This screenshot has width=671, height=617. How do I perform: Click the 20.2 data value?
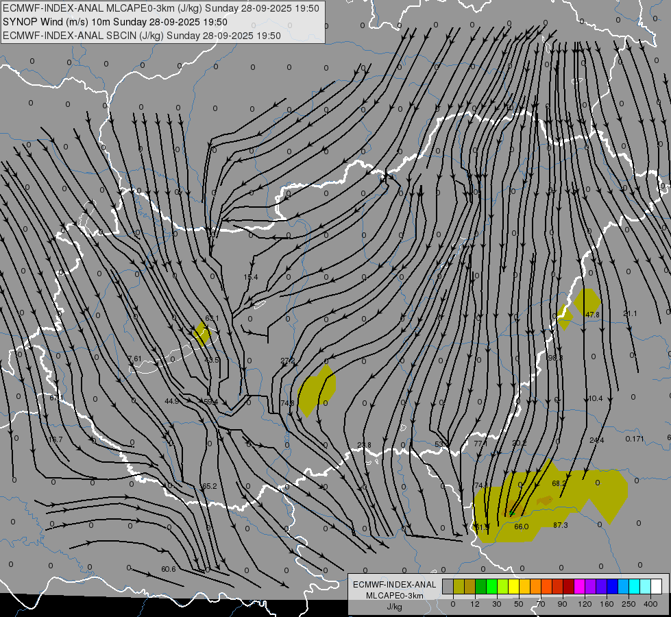[x=519, y=443]
